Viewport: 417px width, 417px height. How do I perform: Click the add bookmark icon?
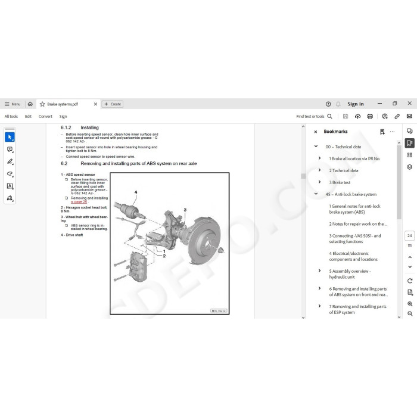(x=382, y=132)
